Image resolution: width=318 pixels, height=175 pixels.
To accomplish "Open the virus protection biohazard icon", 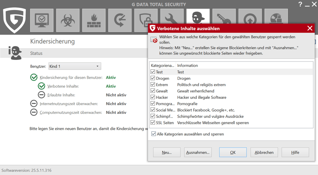I will [68, 20].
